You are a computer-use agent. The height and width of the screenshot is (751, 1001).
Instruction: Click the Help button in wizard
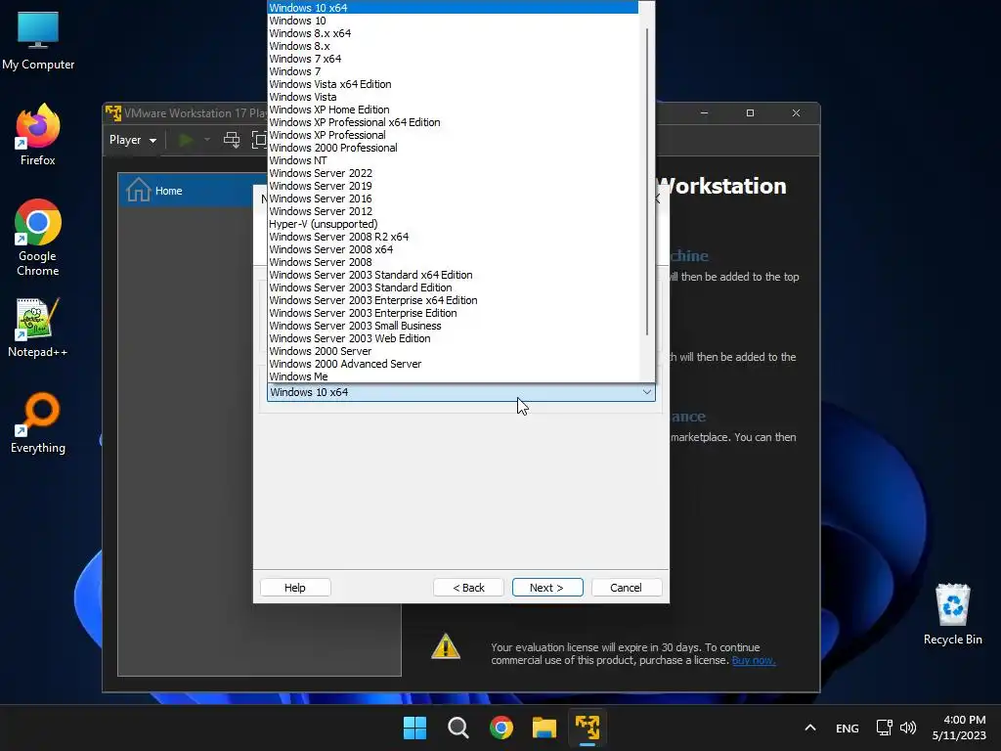tap(295, 588)
